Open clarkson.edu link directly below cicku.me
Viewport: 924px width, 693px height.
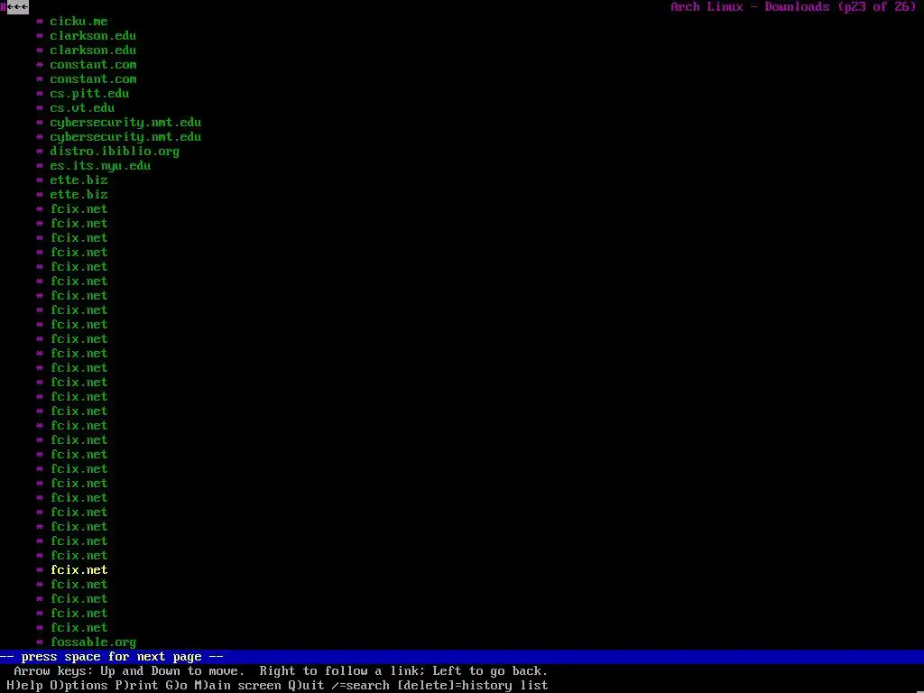pos(93,36)
